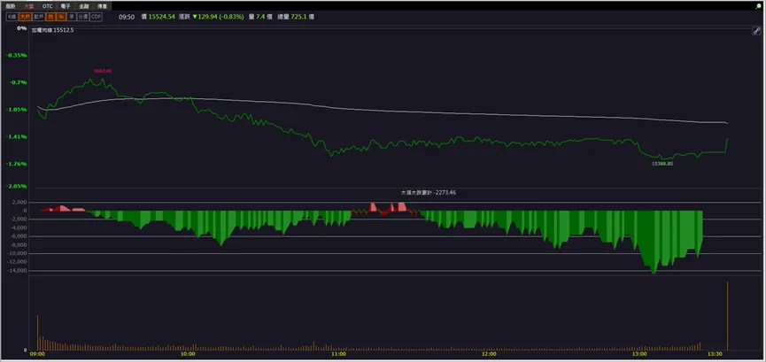The width and height of the screenshot is (766, 362).
Task: Toggle the % percentage scale button
Action: [61, 17]
